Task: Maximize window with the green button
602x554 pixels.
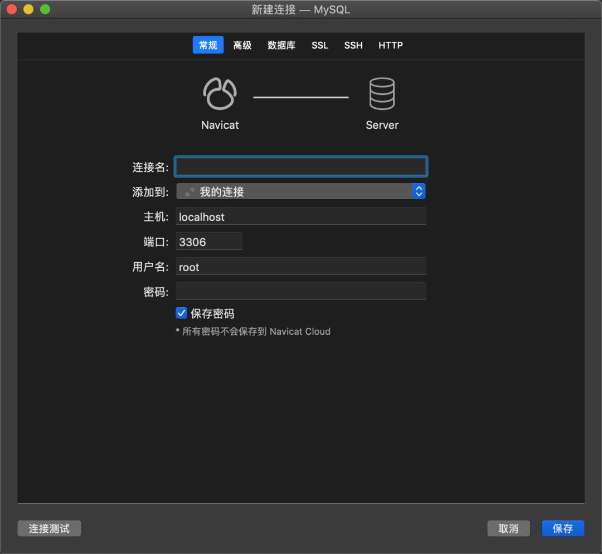Action: click(x=45, y=9)
